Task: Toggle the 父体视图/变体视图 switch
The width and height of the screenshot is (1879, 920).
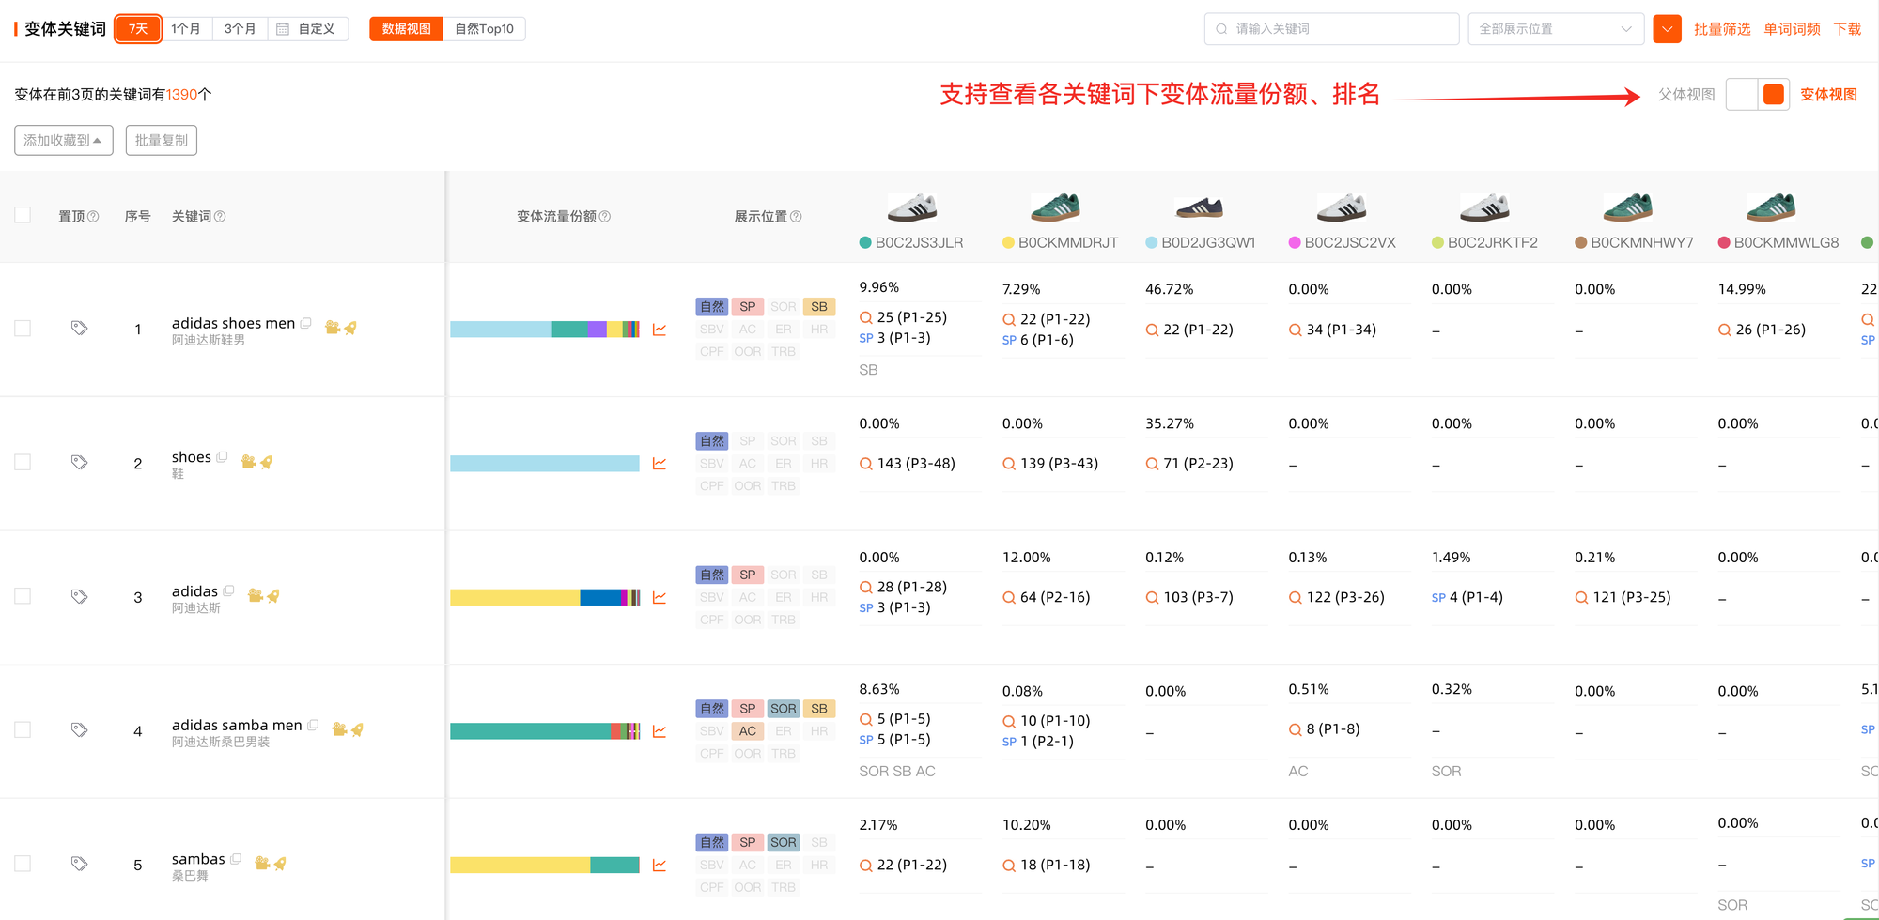Action: [x=1757, y=95]
